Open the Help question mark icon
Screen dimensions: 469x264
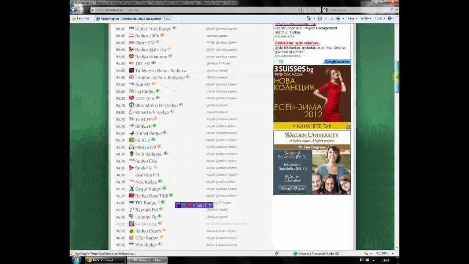[x=389, y=18]
